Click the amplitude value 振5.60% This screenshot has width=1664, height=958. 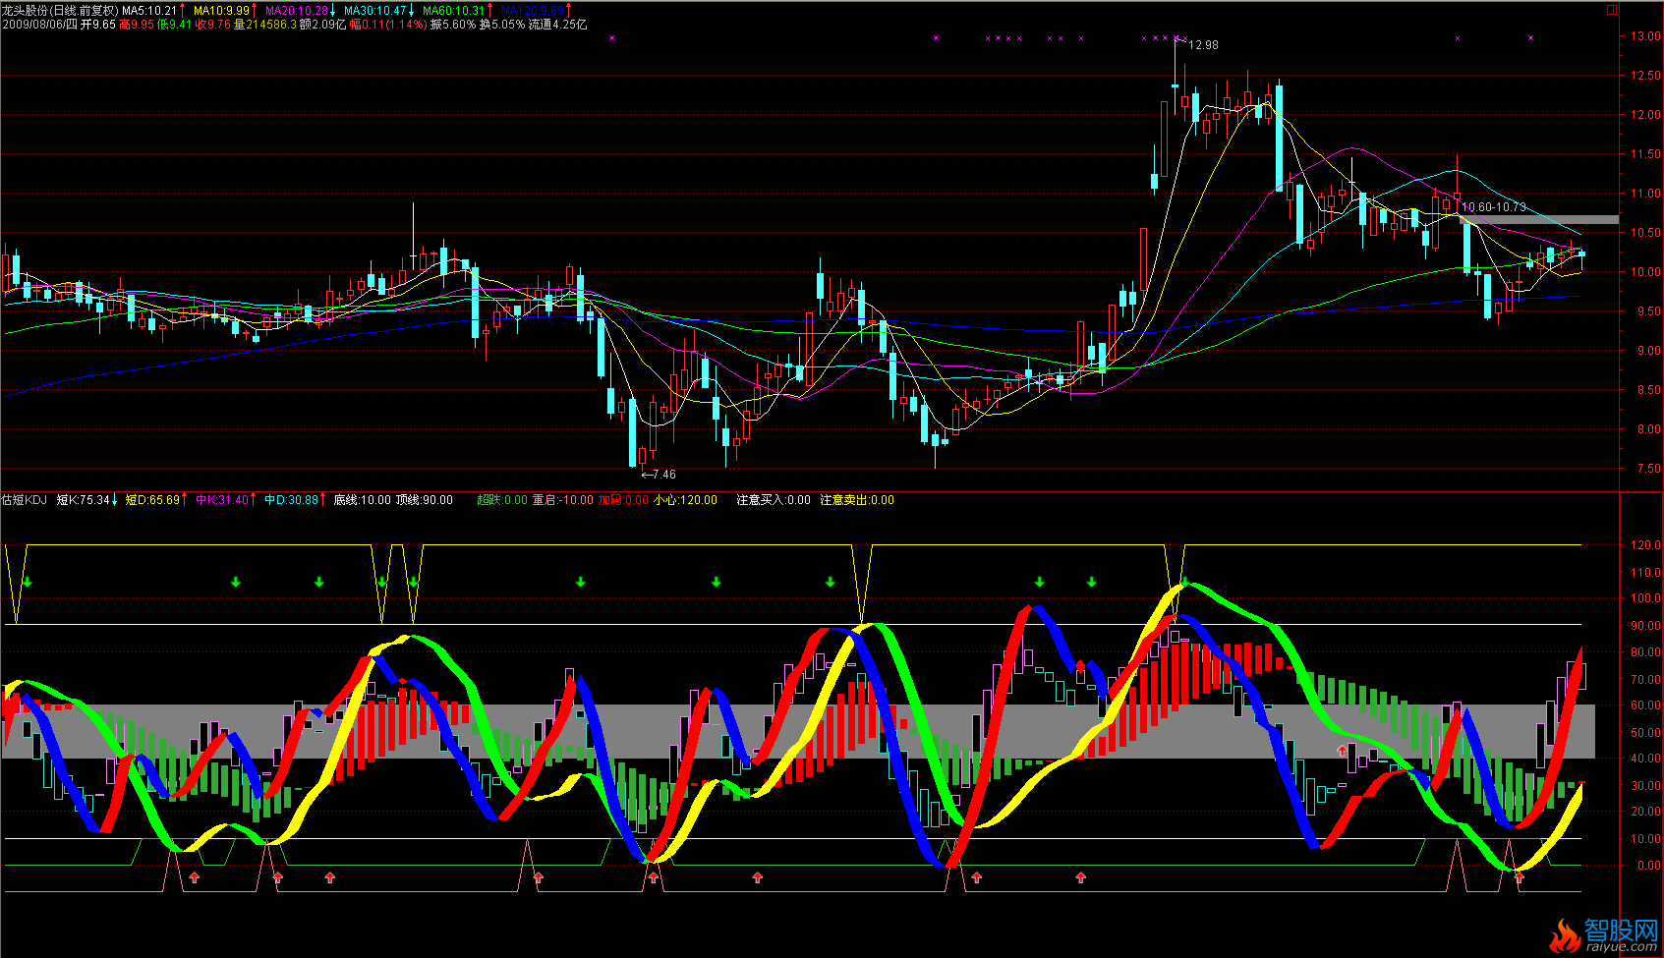pos(453,25)
